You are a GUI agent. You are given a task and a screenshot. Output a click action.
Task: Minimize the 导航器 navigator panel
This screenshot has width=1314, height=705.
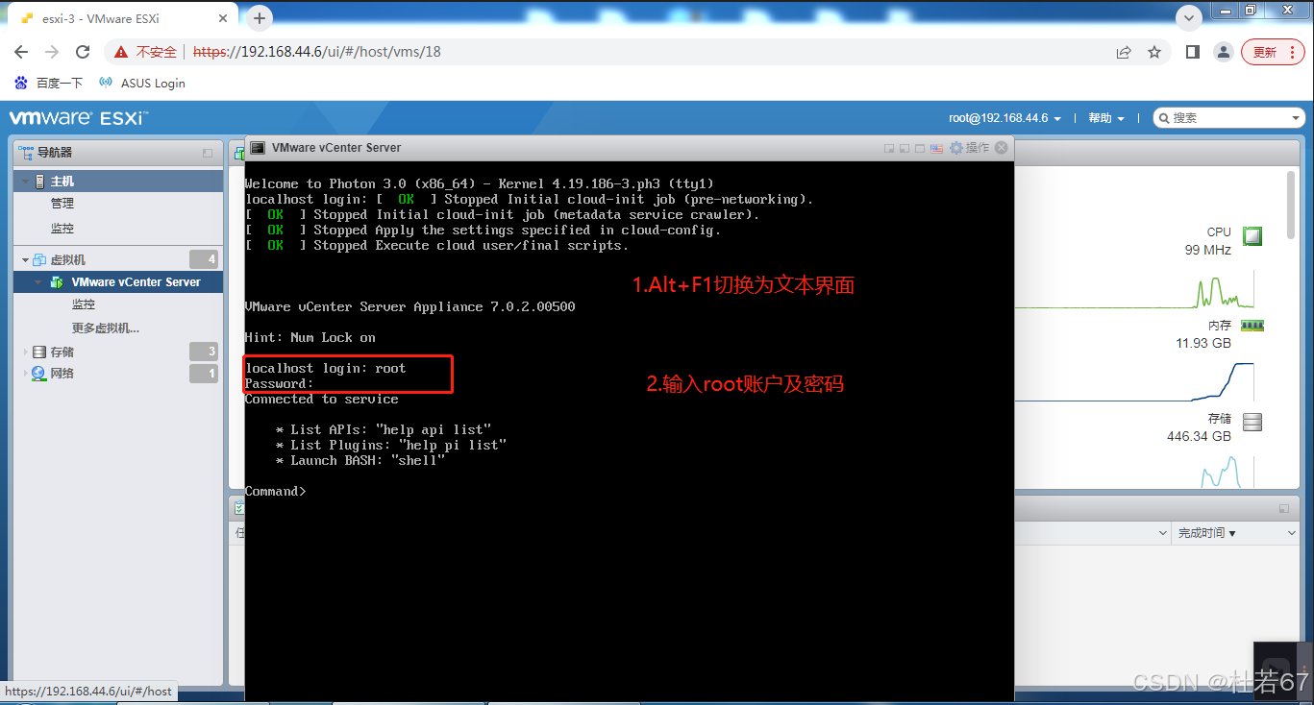point(208,153)
